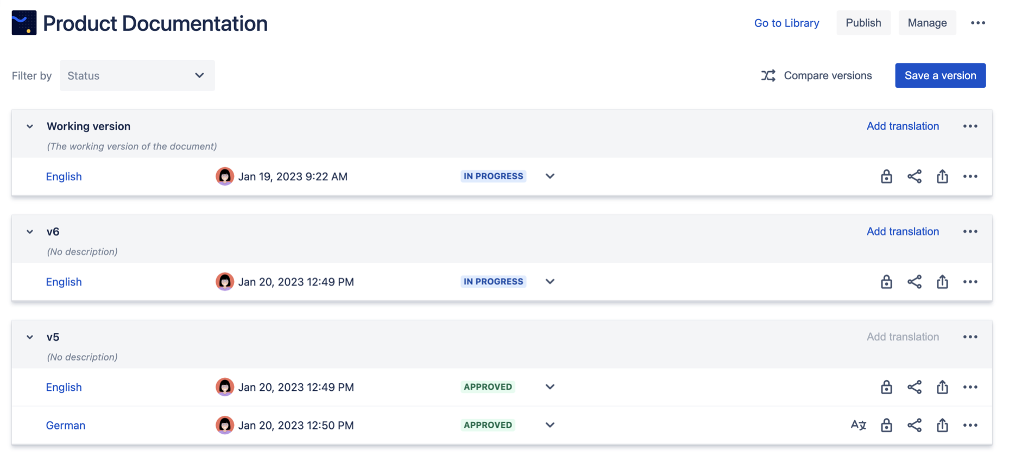Click the Product Documentation space logo
The width and height of the screenshot is (1009, 456).
[x=24, y=23]
